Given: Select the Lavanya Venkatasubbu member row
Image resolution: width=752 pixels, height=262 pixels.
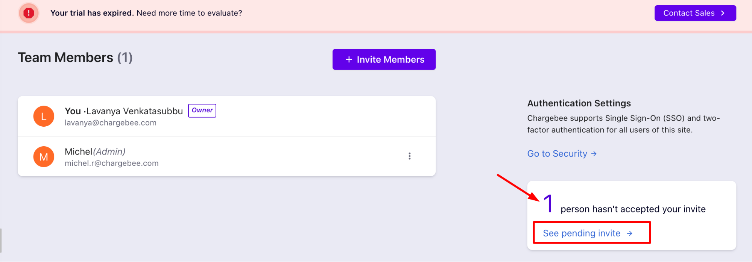Looking at the screenshot, I should coord(226,116).
